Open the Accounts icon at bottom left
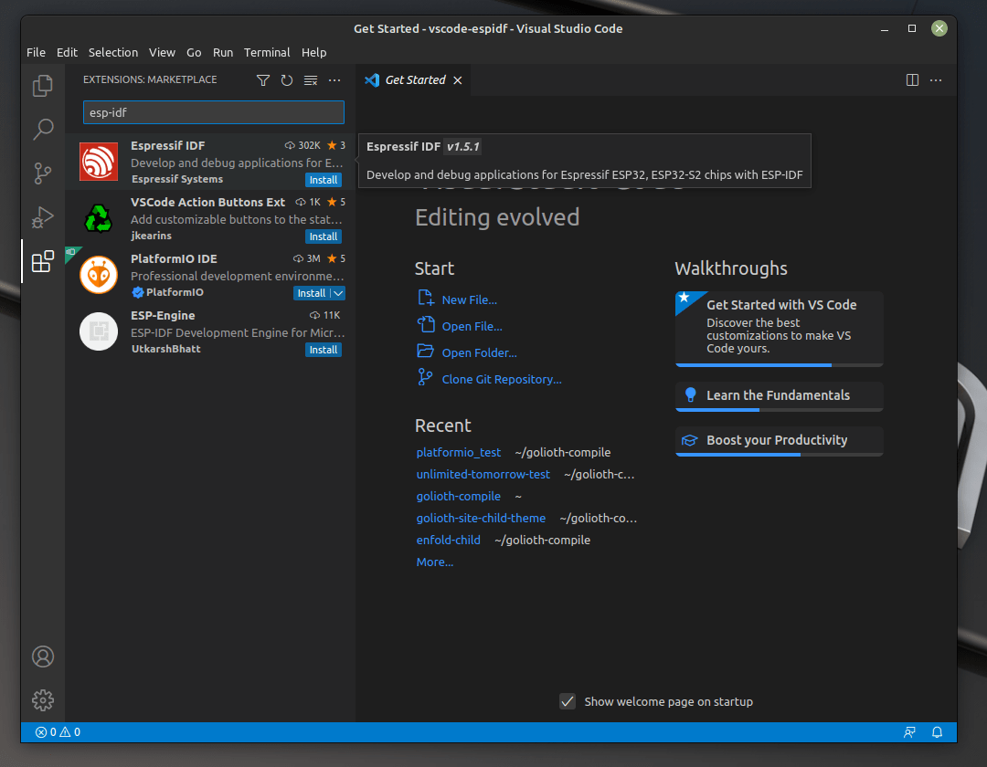 [42, 656]
